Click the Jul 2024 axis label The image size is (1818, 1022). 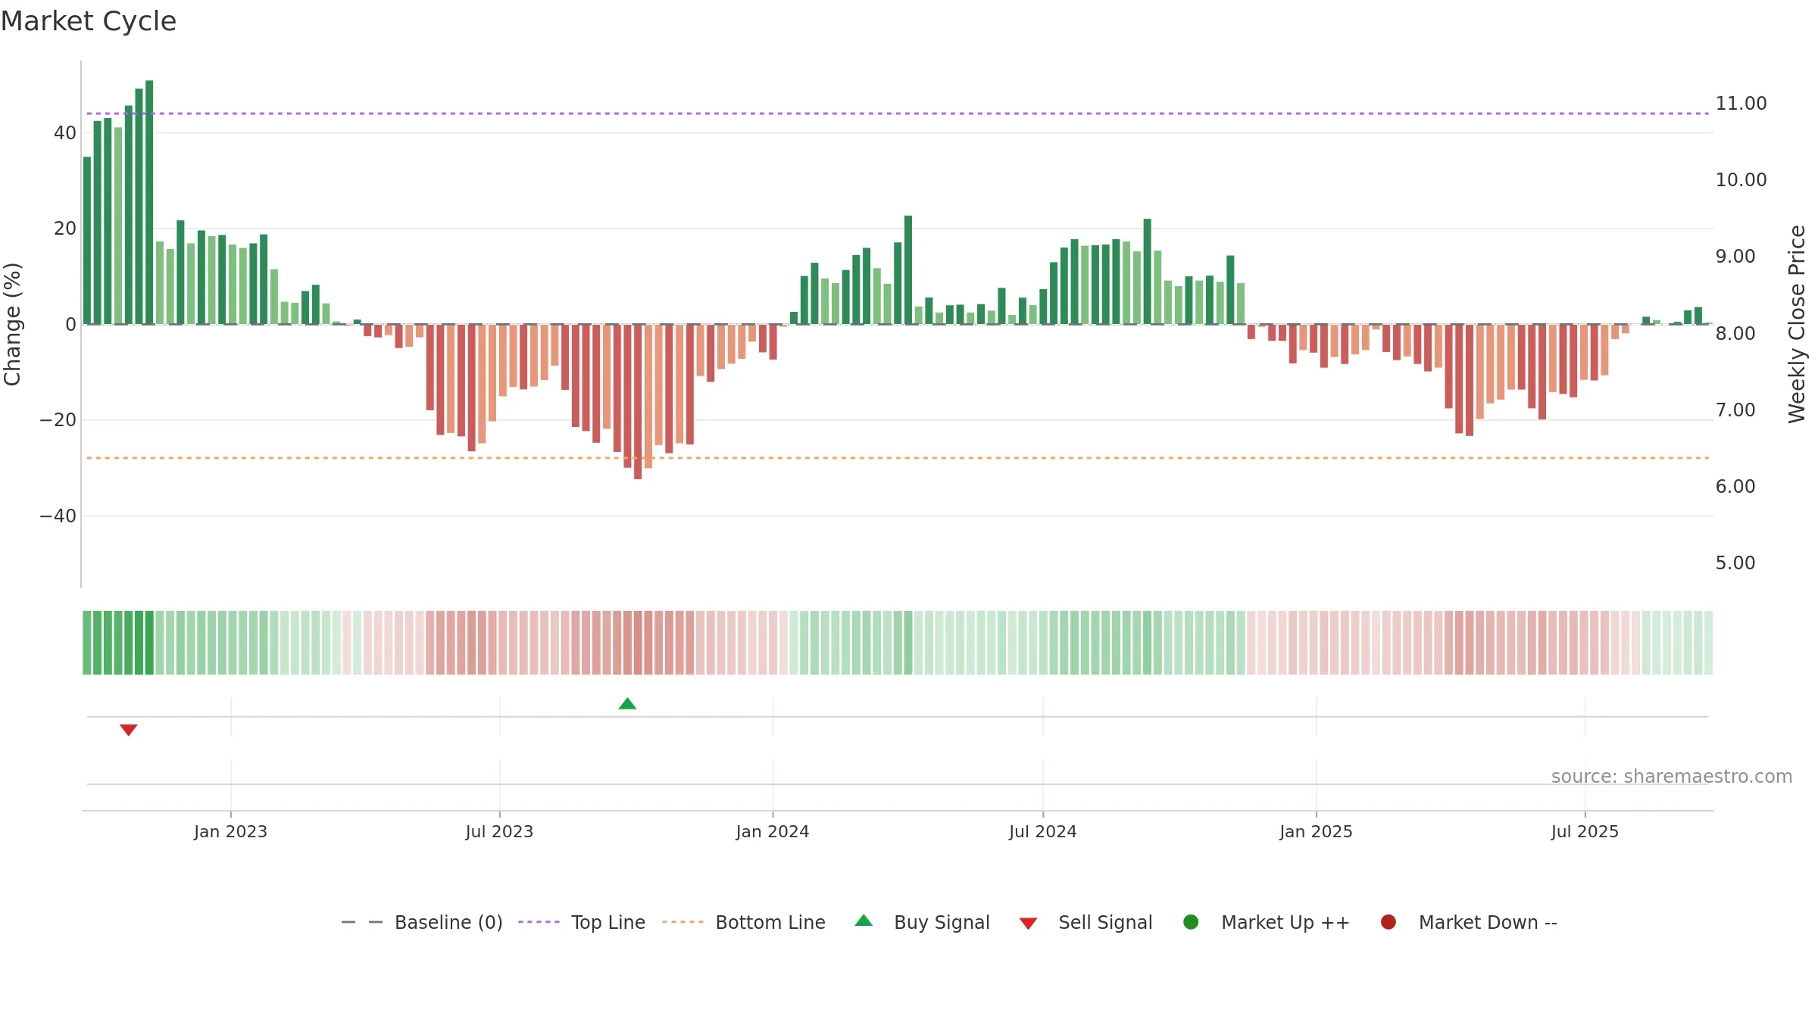pyautogui.click(x=1042, y=832)
